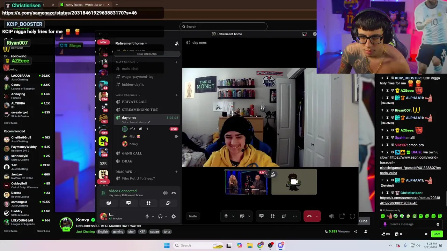Open soundboard in voice panel

(x=168, y=203)
